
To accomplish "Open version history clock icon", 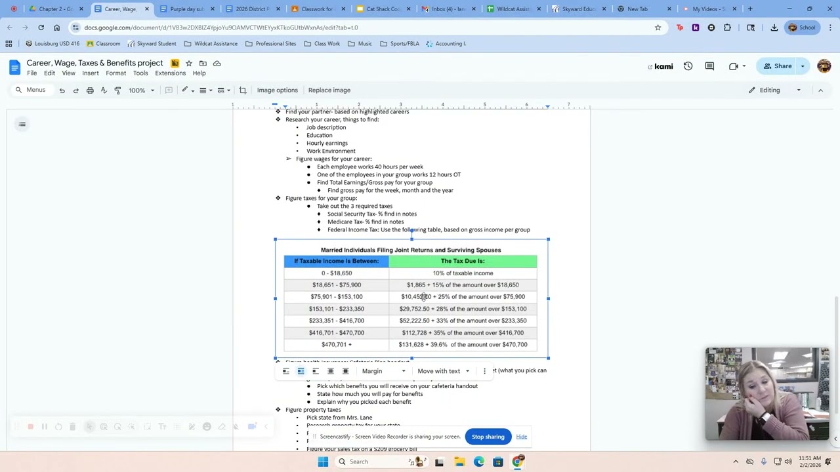I will 688,66.
